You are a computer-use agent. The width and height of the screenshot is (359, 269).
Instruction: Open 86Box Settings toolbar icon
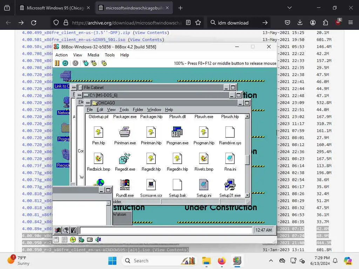[x=104, y=63]
